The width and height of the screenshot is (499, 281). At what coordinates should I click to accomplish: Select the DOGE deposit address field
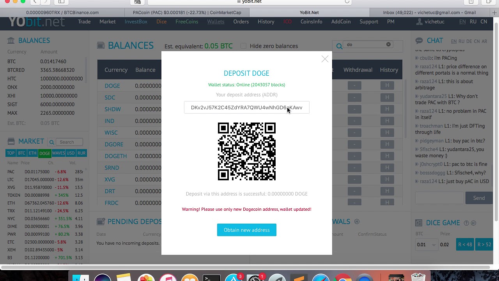click(x=246, y=107)
